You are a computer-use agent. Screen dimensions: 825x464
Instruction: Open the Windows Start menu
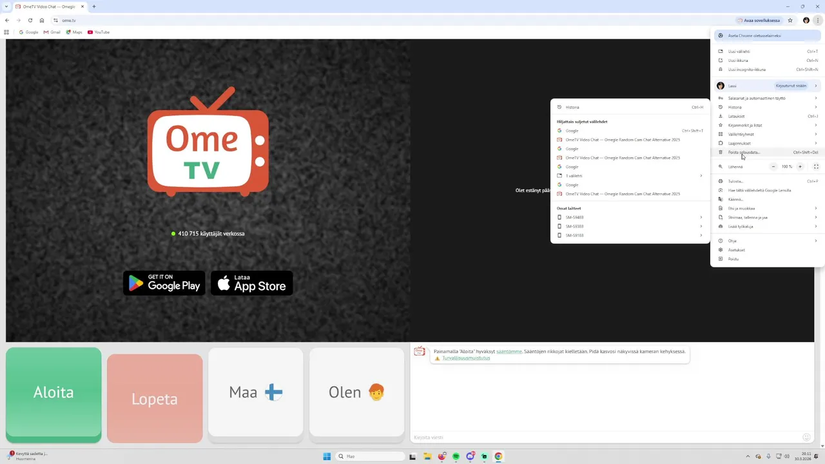click(327, 456)
